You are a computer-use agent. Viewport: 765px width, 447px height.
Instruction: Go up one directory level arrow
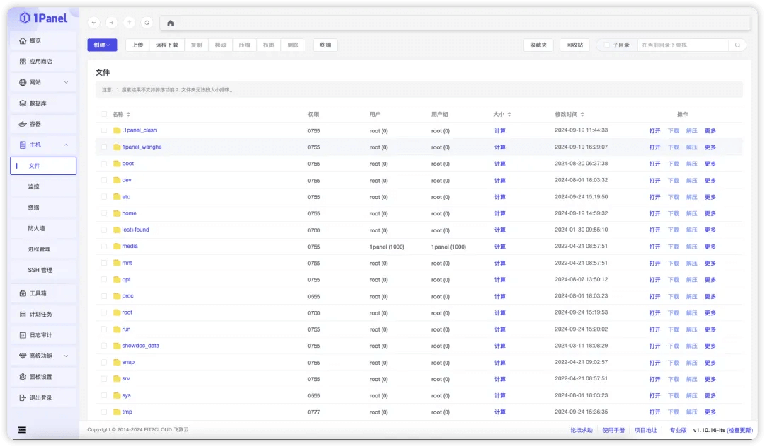[130, 23]
